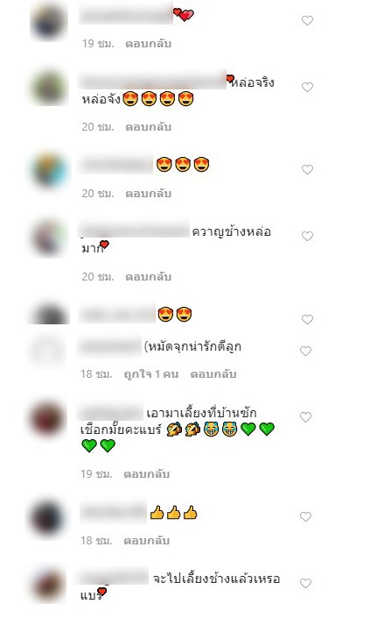Like the green hearts comment
The height and width of the screenshot is (618, 370).
pos(305,416)
